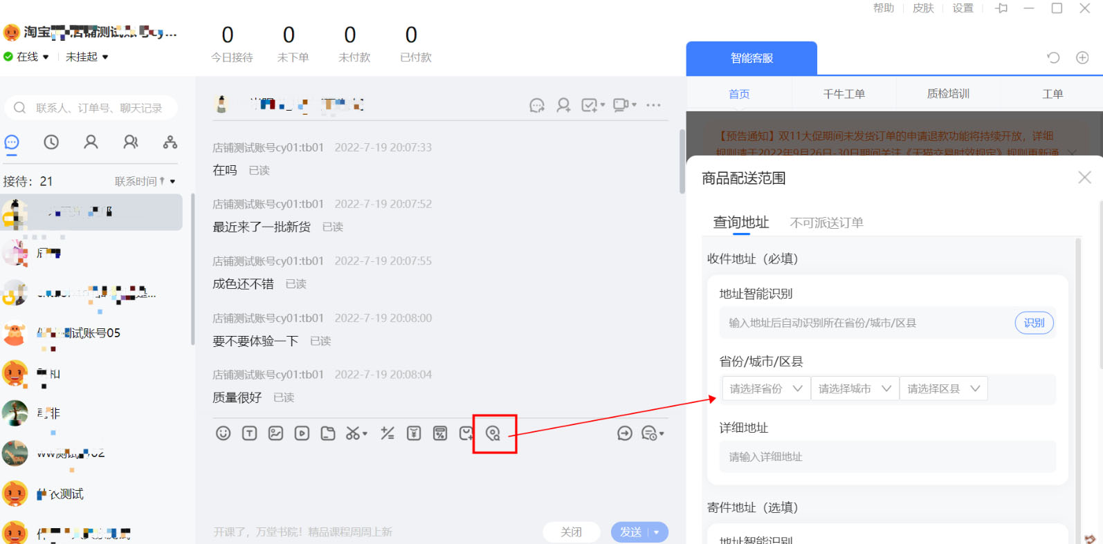
Task: Switch to the 智能客服 tab
Action: tap(751, 58)
